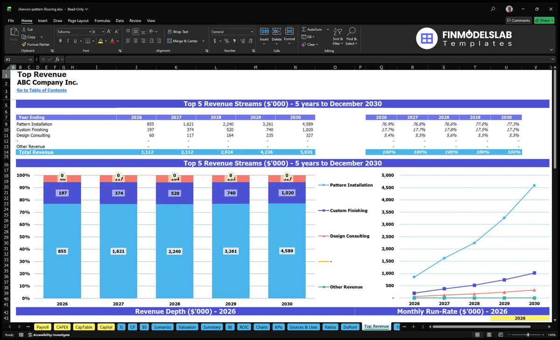Image resolution: width=560 pixels, height=340 pixels.
Task: Switch to the Valuation sheet tab
Action: pos(187,327)
